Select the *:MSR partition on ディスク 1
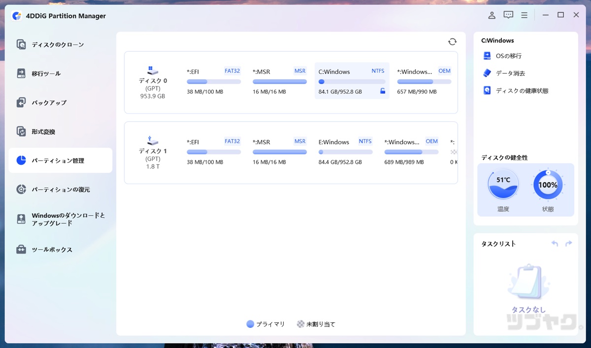Screen dimensions: 591x348 pos(280,151)
